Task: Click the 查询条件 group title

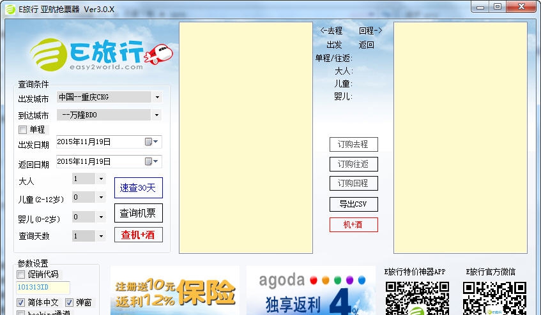Action: (x=33, y=84)
